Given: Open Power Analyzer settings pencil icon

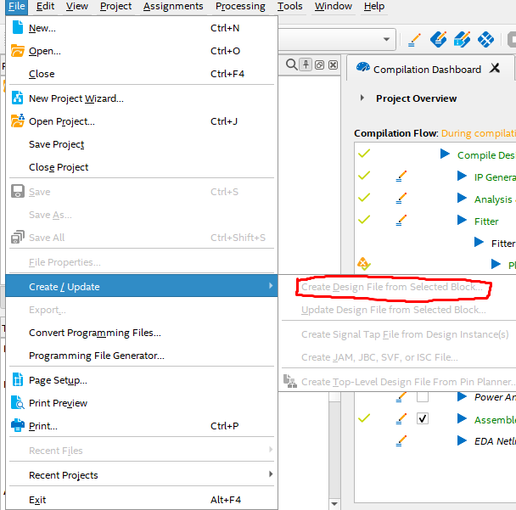Looking at the screenshot, I should 401,397.
